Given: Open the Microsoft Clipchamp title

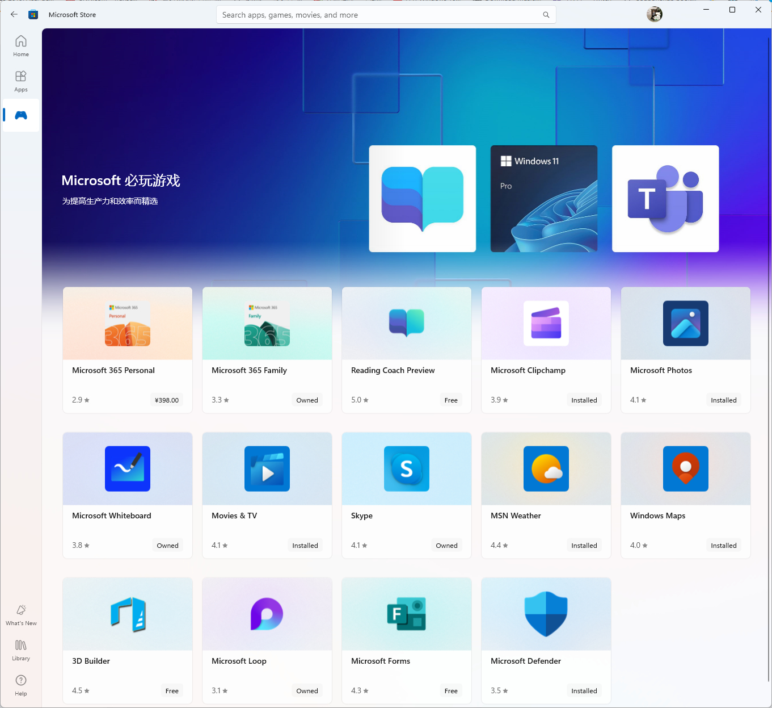Looking at the screenshot, I should tap(528, 370).
